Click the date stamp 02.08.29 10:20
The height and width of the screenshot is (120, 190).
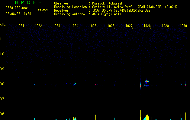point(18,14)
